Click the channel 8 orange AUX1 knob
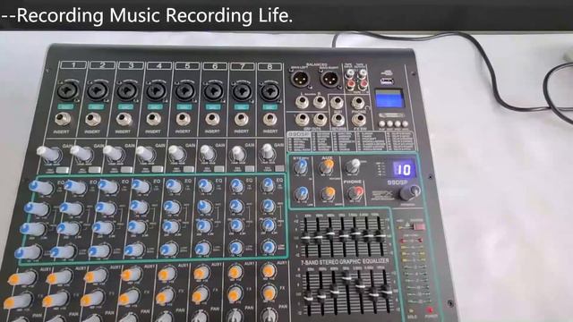The height and width of the screenshot is (322, 573). (269, 271)
